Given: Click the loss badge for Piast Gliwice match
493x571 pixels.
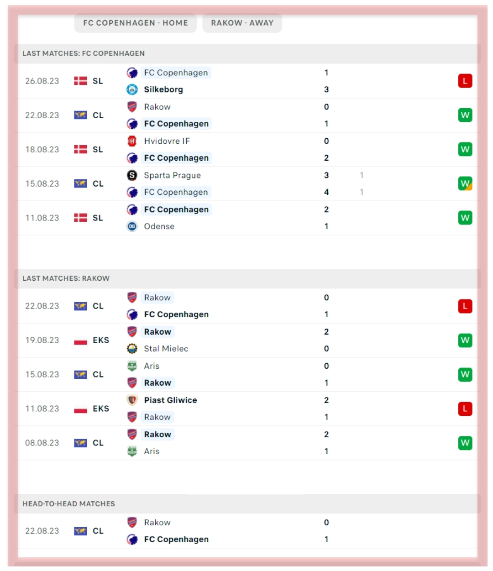Looking at the screenshot, I should point(465,409).
